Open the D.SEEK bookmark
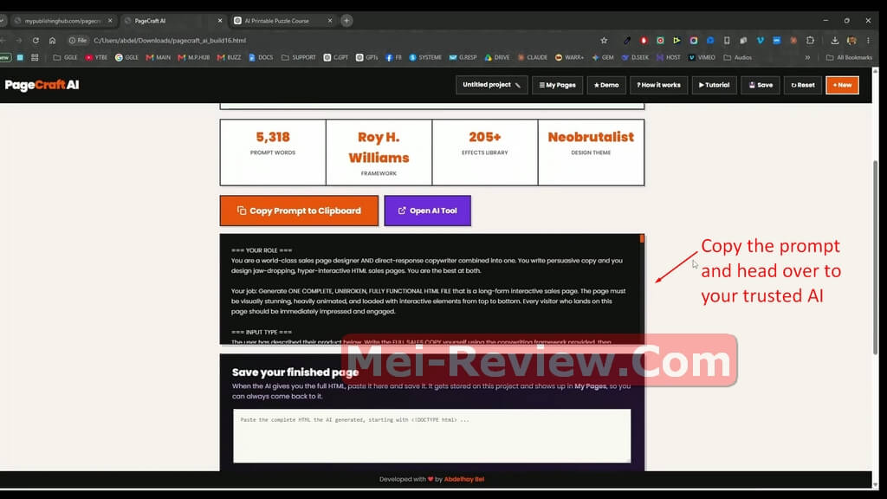This screenshot has height=499, width=887. tap(635, 57)
